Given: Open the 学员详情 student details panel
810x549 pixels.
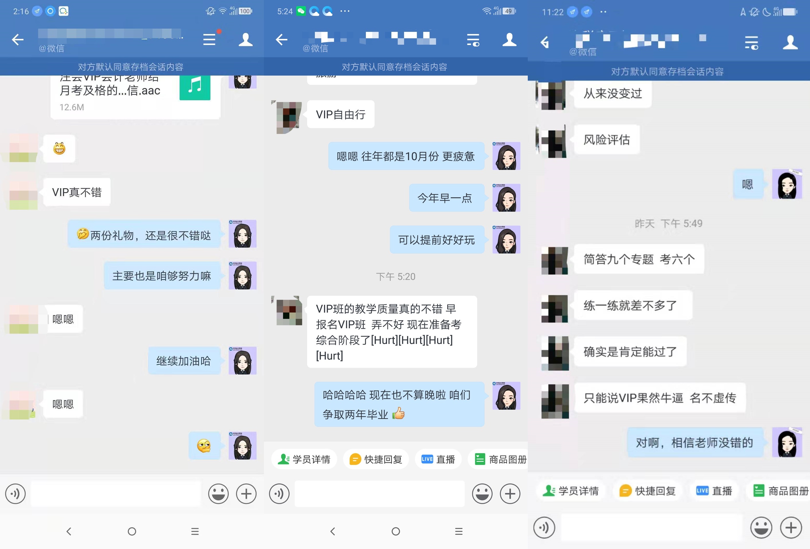Looking at the screenshot, I should [x=304, y=459].
